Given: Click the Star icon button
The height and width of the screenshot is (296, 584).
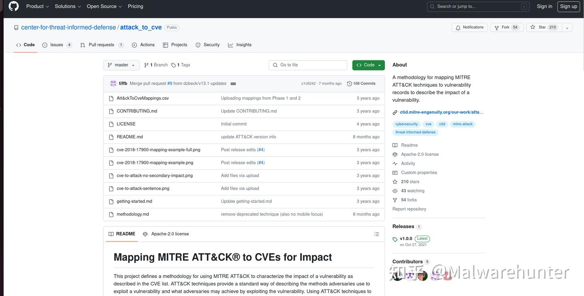Looking at the screenshot, I should click(x=533, y=28).
